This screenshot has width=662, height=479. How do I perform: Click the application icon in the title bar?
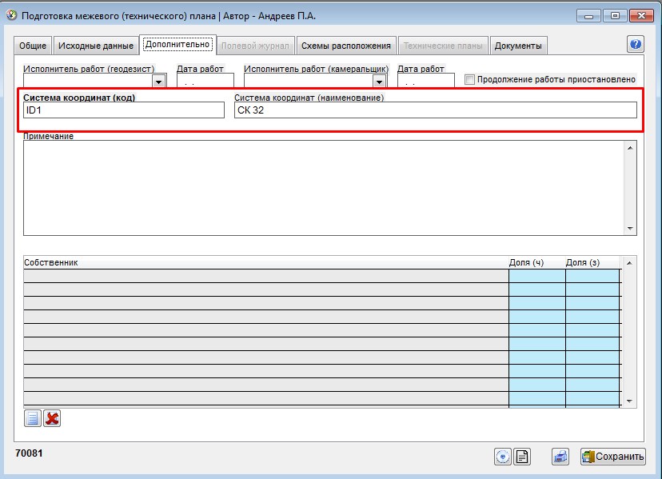(x=11, y=16)
